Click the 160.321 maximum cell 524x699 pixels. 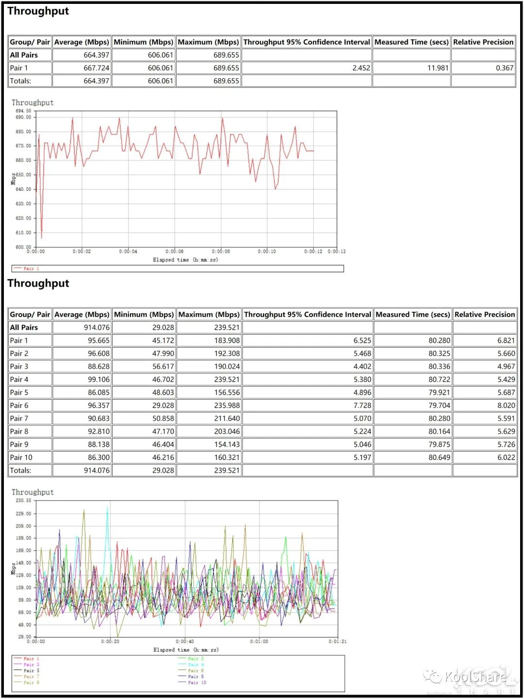click(x=209, y=457)
